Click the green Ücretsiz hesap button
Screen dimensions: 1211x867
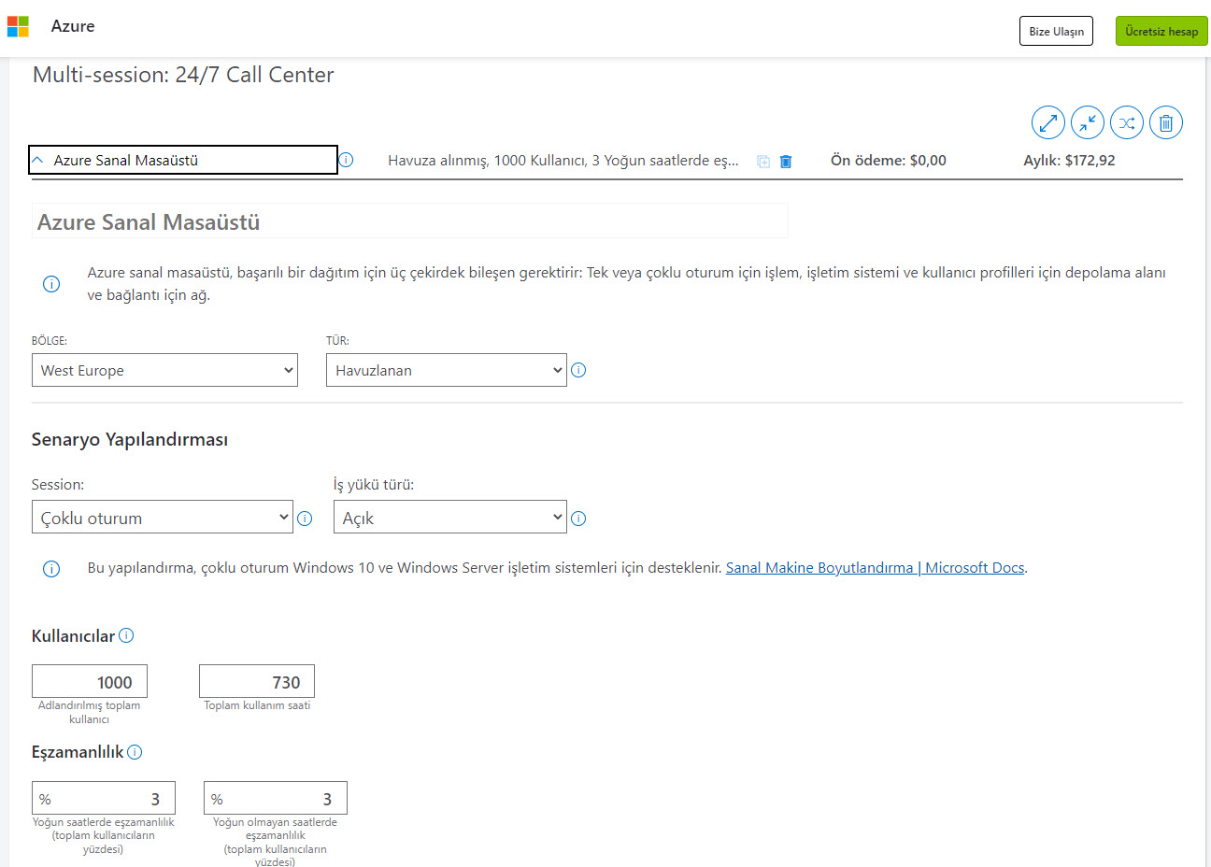(x=1161, y=31)
